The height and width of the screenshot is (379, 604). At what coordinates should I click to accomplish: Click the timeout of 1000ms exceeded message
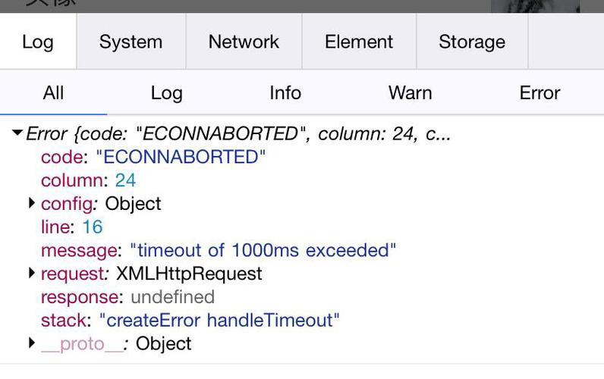pyautogui.click(x=263, y=250)
